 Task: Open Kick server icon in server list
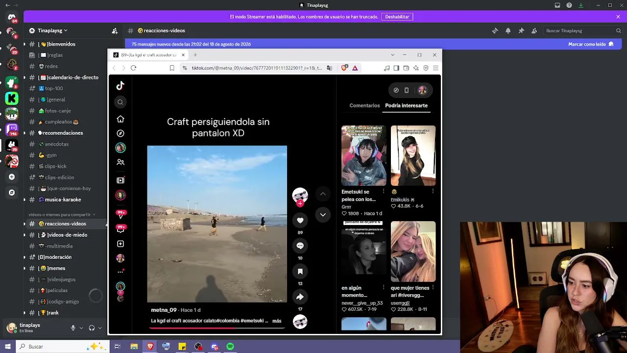pyautogui.click(x=12, y=99)
